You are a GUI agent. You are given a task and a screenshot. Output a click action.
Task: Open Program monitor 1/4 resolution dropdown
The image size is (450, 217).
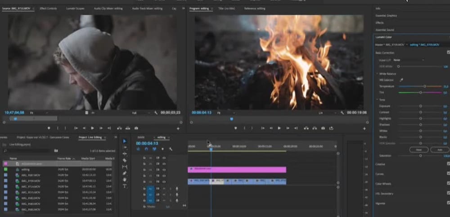[x=327, y=113]
